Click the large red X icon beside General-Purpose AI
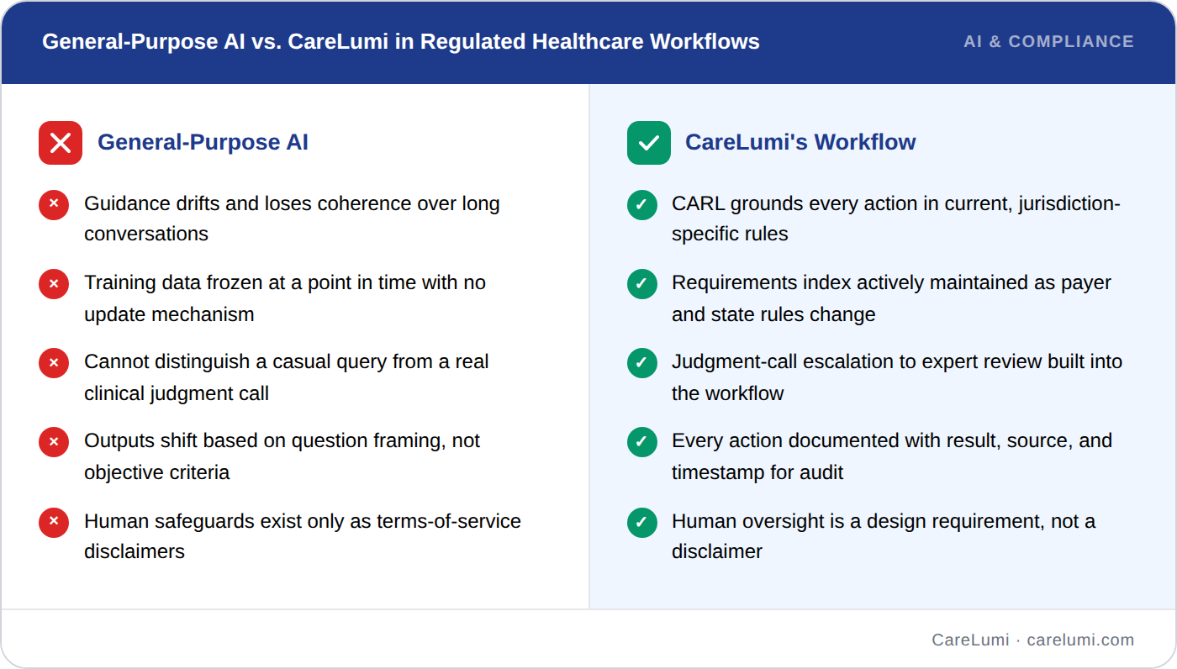The width and height of the screenshot is (1177, 669). click(x=61, y=143)
